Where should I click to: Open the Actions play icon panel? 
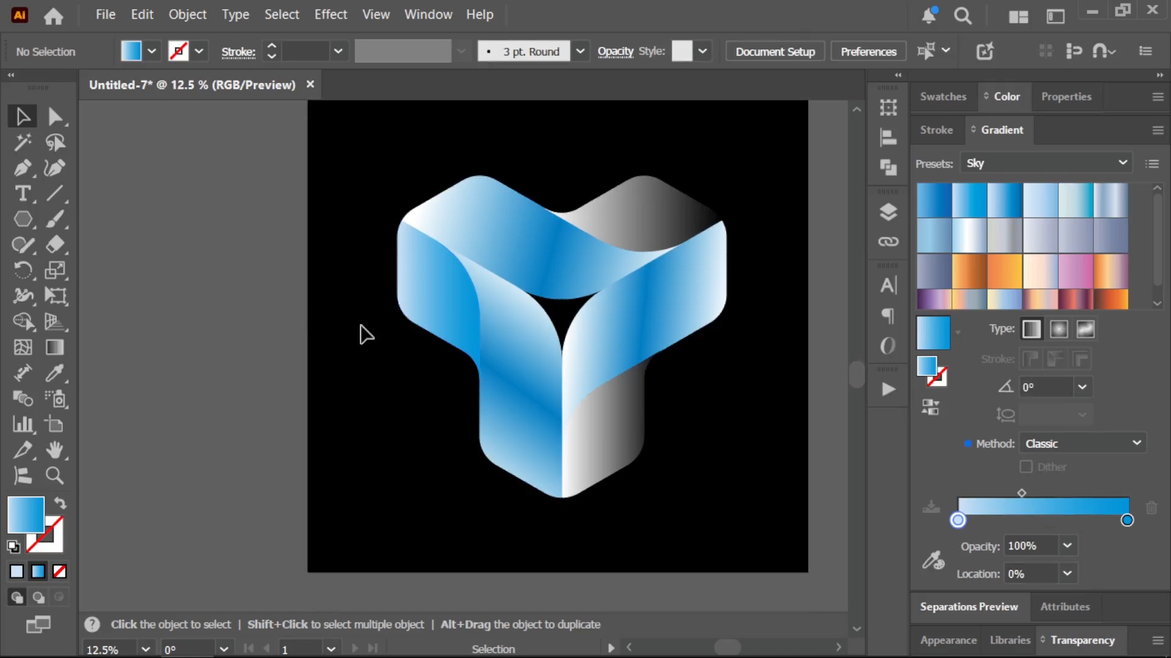(888, 389)
